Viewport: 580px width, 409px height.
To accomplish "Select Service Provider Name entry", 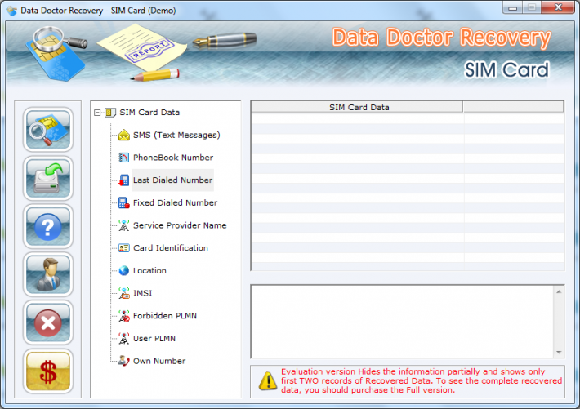I will (x=180, y=225).
